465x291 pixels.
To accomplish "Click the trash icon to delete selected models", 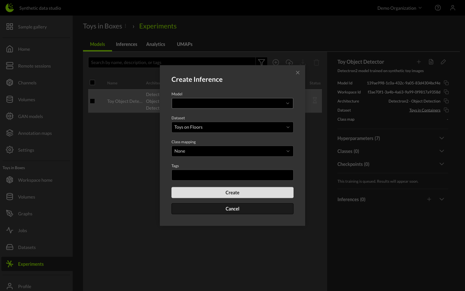I will click(x=316, y=62).
